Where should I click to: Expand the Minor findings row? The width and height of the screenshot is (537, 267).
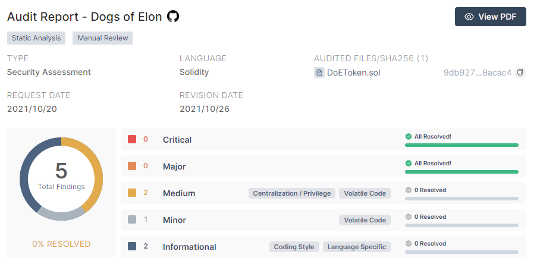pos(323,220)
